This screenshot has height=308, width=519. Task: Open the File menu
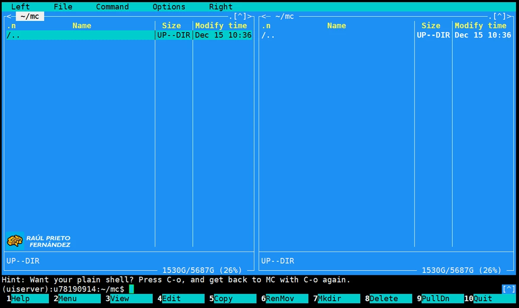[x=63, y=7]
